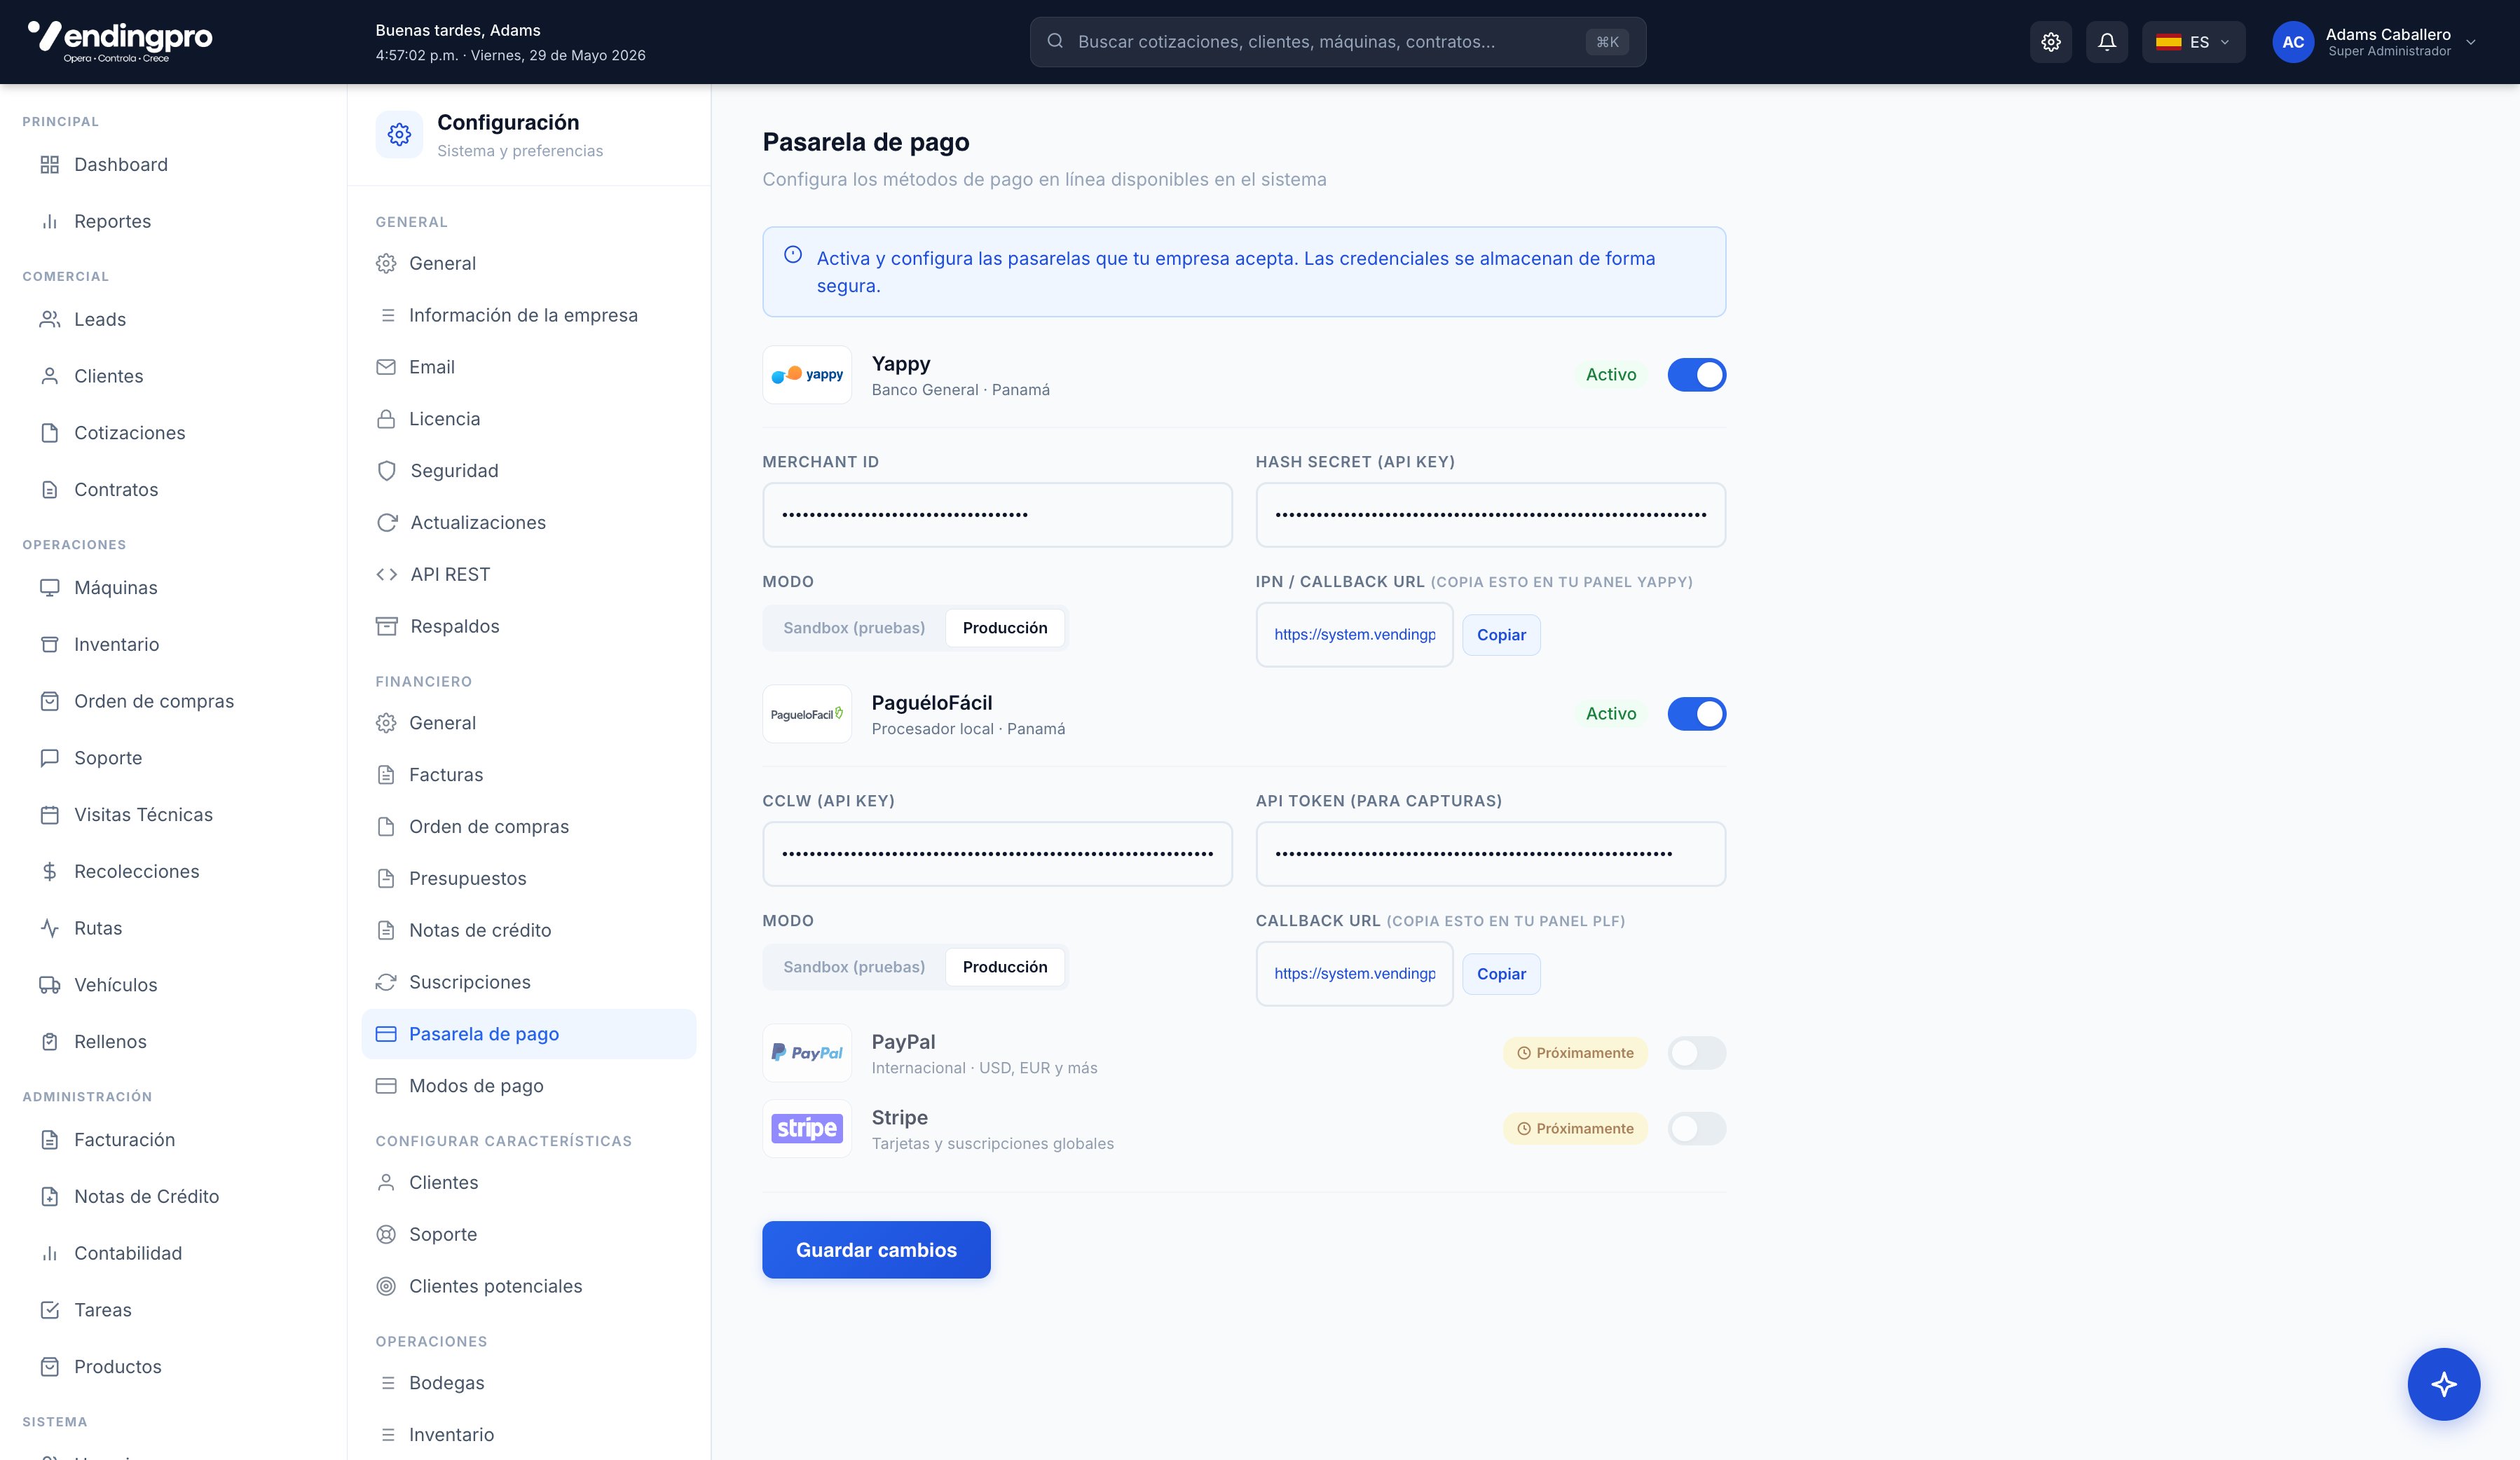Click the Visitas Técnicas calendar icon
The height and width of the screenshot is (1460, 2520).
pyautogui.click(x=49, y=815)
